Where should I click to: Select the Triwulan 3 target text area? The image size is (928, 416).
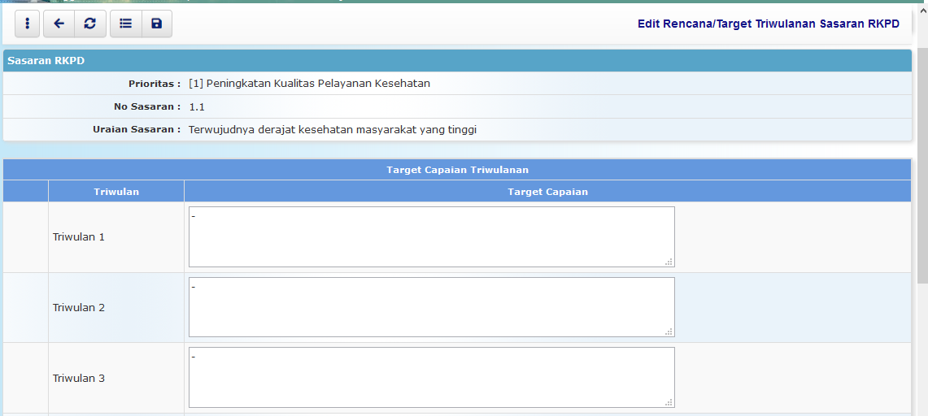click(431, 378)
